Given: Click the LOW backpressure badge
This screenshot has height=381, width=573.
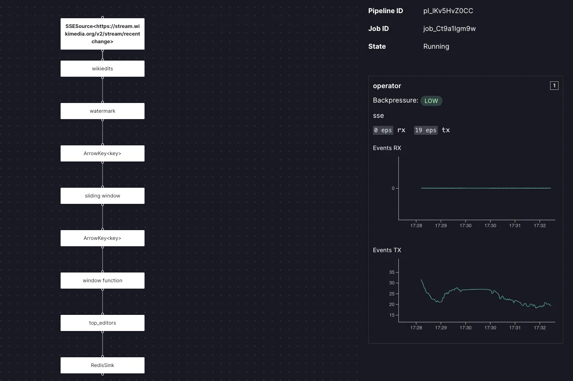Looking at the screenshot, I should (x=431, y=101).
